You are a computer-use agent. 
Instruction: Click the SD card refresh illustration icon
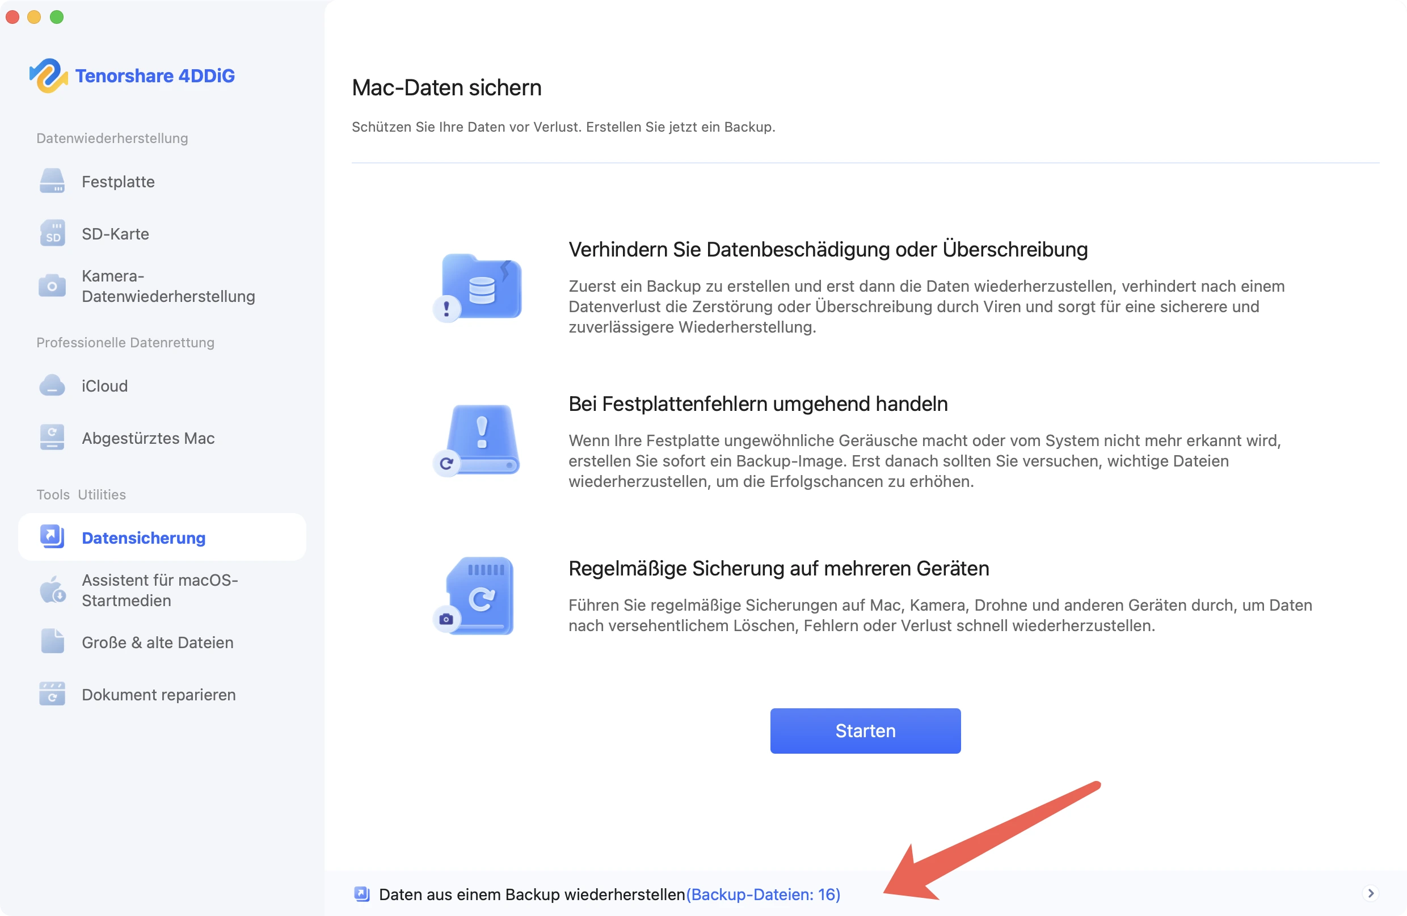point(474,595)
